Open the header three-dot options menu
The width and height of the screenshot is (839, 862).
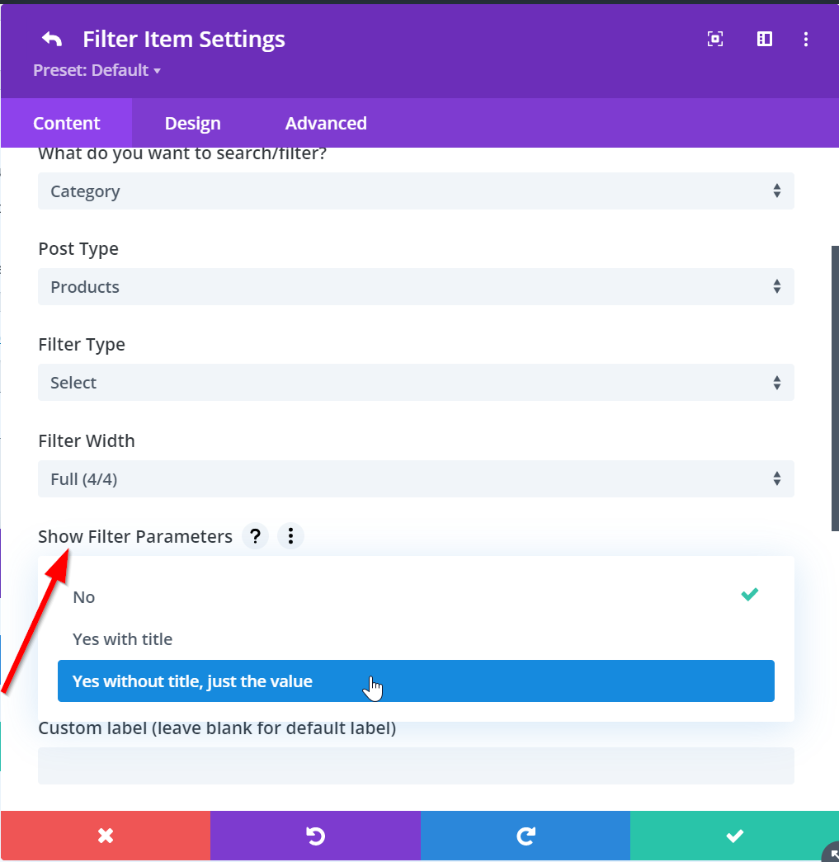pos(806,39)
